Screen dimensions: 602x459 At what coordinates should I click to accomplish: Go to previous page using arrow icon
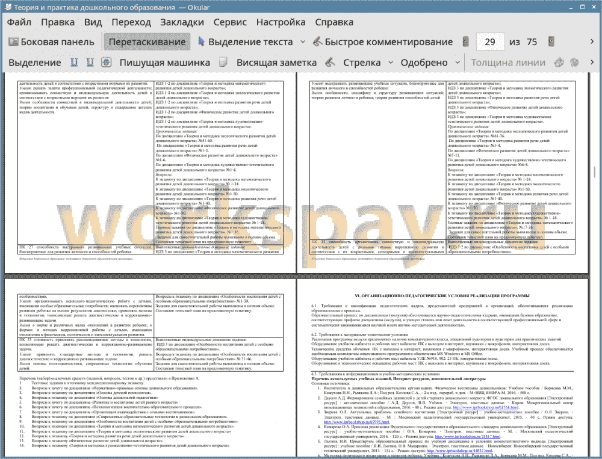pyautogui.click(x=466, y=42)
